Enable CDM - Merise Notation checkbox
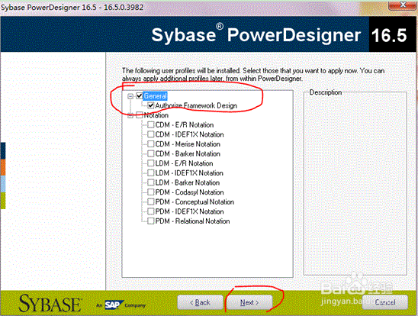418x316 pixels. tap(151, 143)
